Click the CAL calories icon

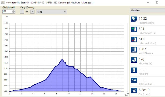tap(134, 80)
